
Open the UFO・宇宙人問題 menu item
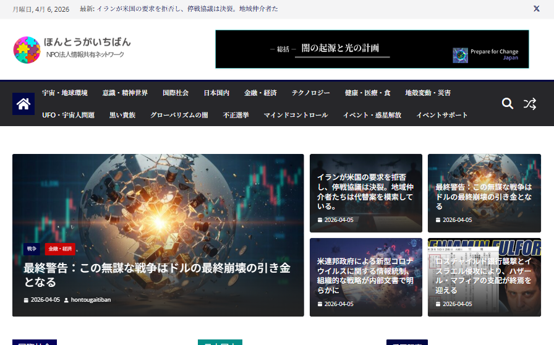point(68,115)
